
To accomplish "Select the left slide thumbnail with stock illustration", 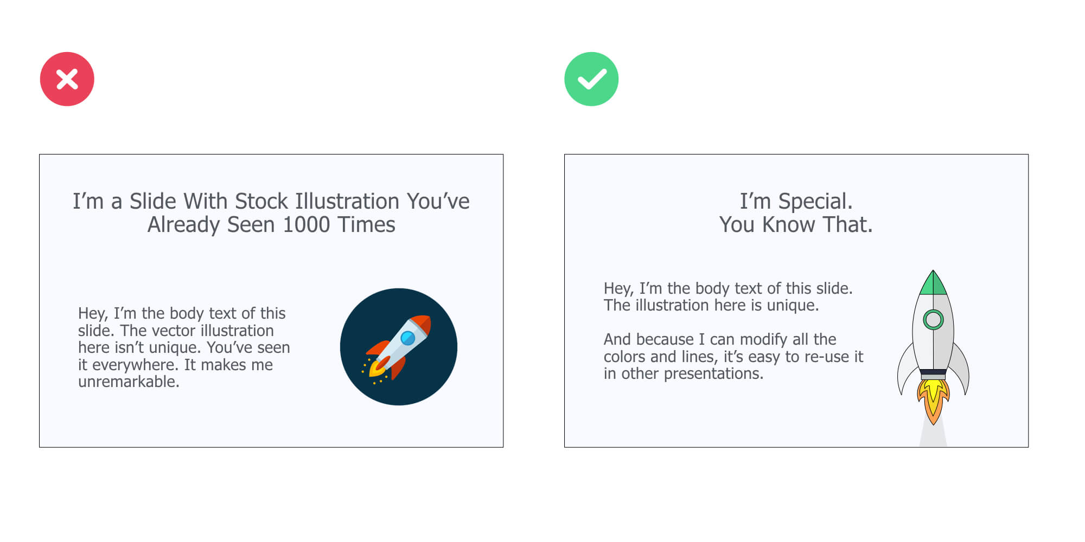I will [x=271, y=301].
